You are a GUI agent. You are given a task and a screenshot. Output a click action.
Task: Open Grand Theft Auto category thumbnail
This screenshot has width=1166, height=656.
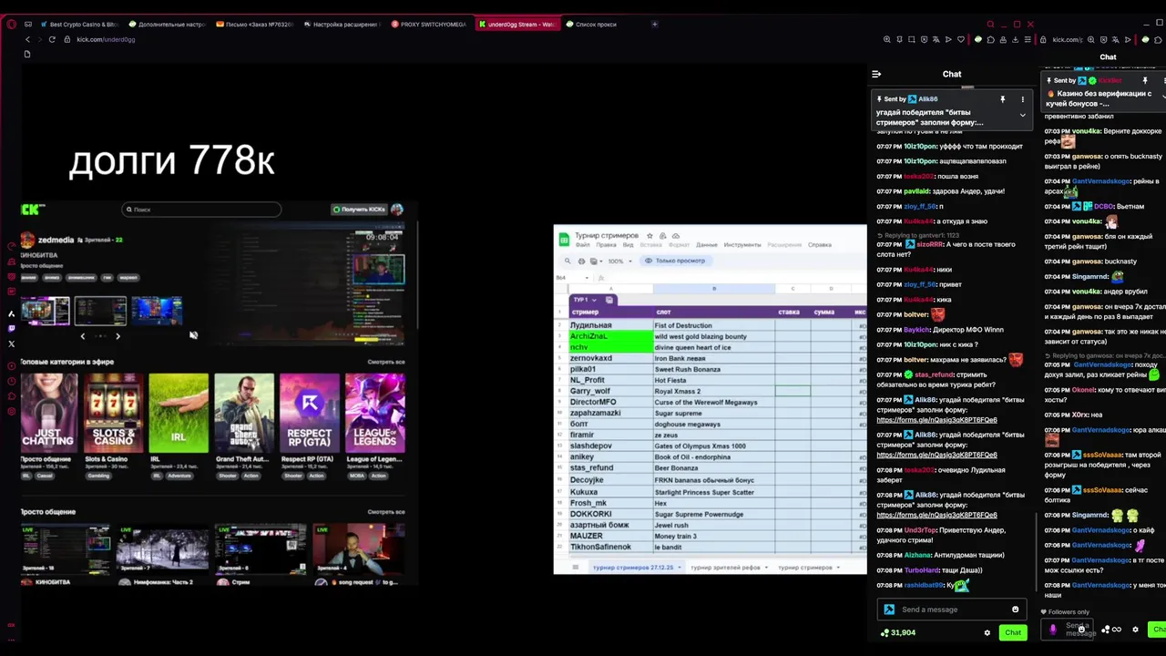click(x=244, y=413)
